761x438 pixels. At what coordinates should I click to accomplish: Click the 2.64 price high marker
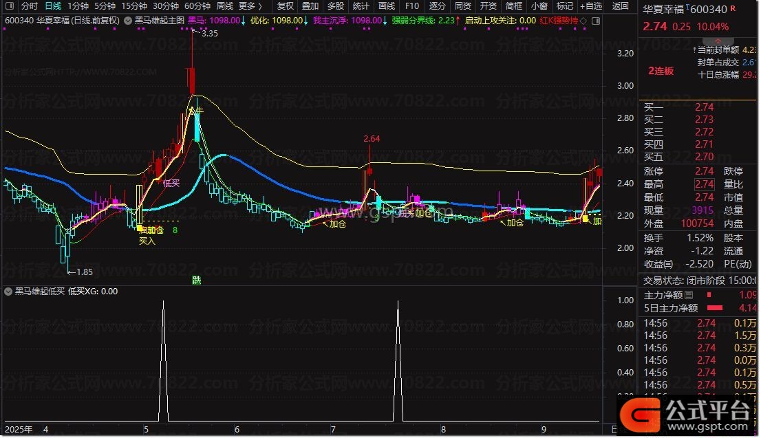(x=372, y=139)
